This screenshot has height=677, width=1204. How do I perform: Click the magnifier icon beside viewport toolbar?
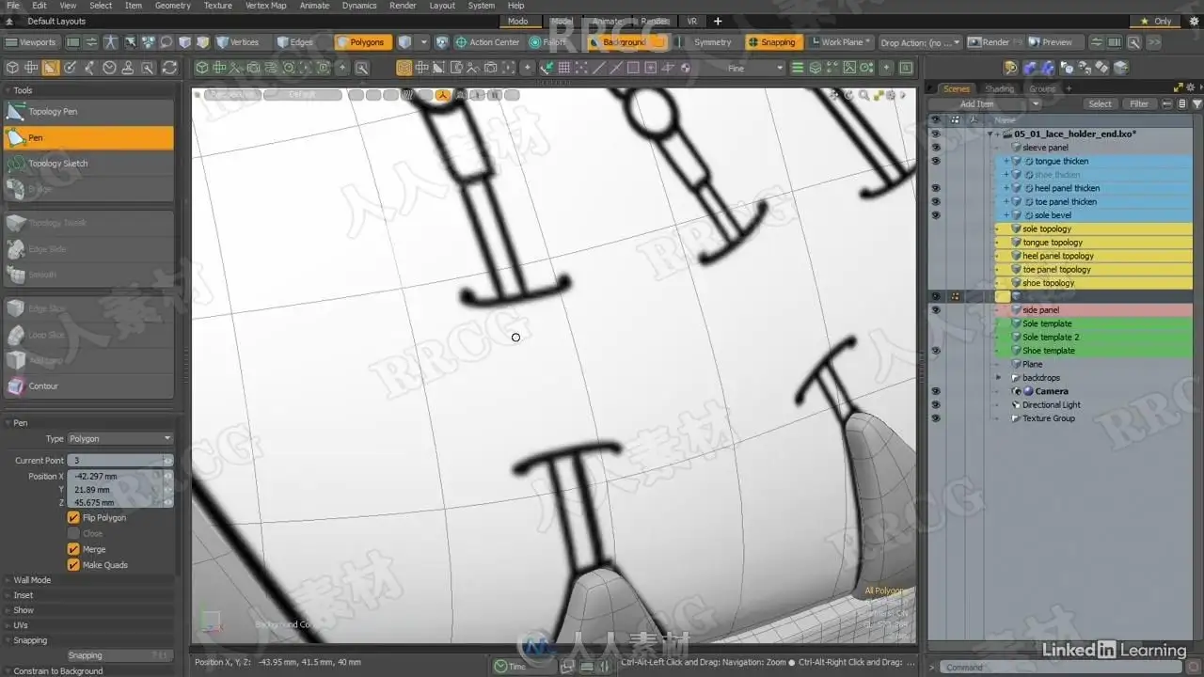click(361, 68)
